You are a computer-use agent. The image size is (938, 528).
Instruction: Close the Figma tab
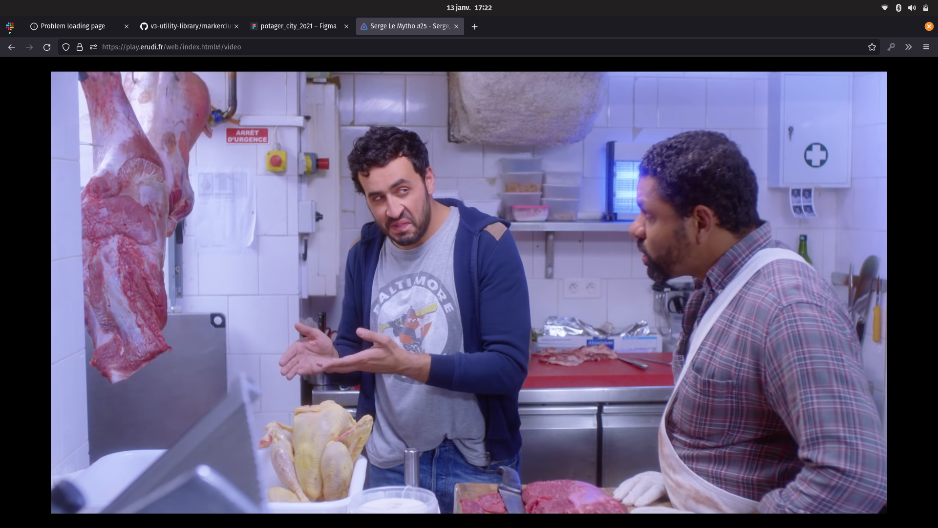tap(346, 26)
